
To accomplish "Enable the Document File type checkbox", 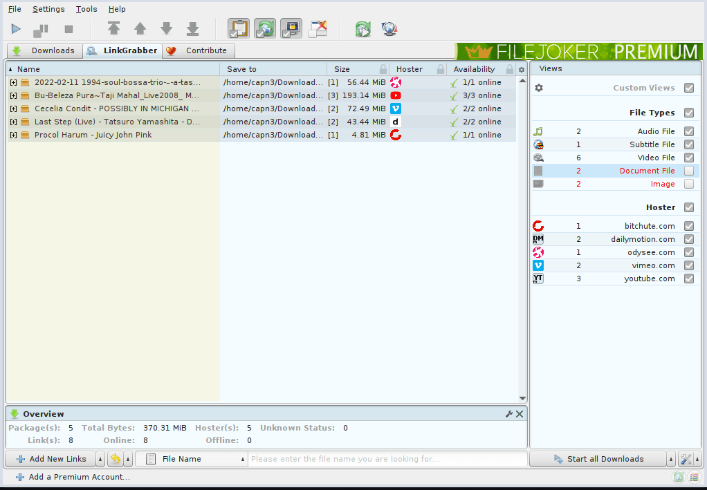I will pyautogui.click(x=688, y=171).
